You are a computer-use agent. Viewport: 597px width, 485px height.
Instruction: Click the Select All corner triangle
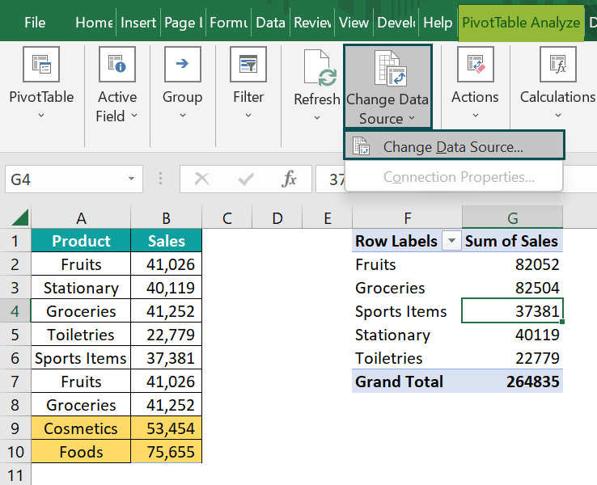coord(19,217)
